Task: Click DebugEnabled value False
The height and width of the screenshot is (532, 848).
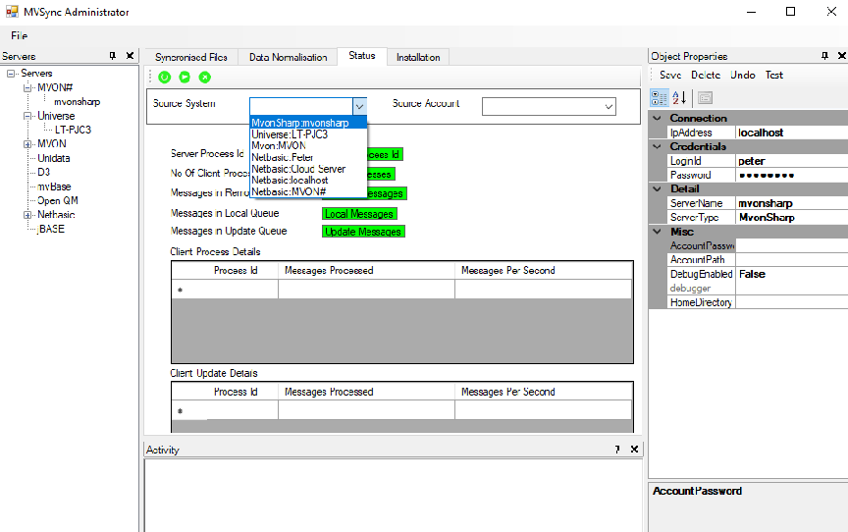Action: click(791, 274)
